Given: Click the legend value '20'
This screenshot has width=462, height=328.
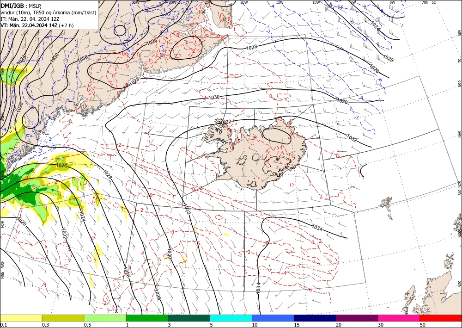Looking at the screenshot, I should click(339, 325).
